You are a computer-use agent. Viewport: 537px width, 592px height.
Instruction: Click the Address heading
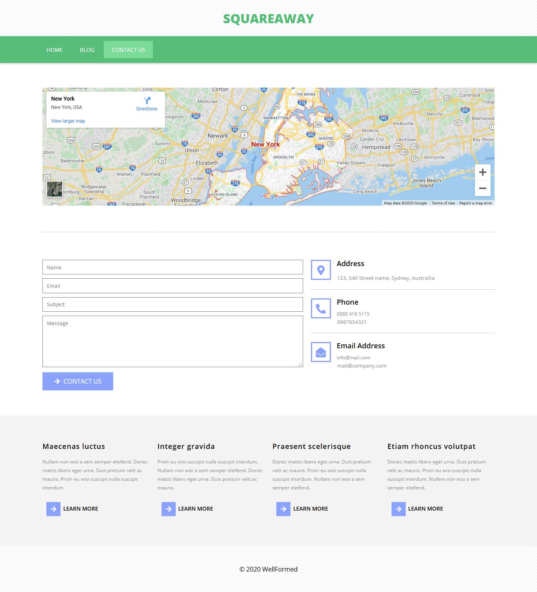click(x=350, y=264)
